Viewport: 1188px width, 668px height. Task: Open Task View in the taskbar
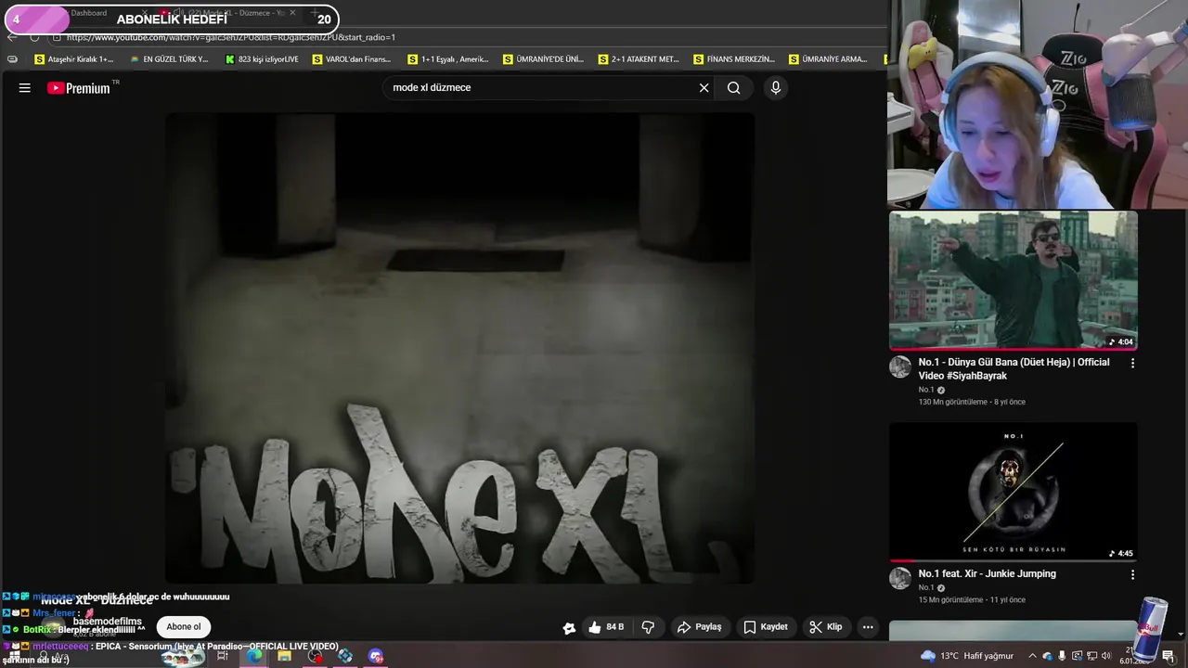[223, 656]
